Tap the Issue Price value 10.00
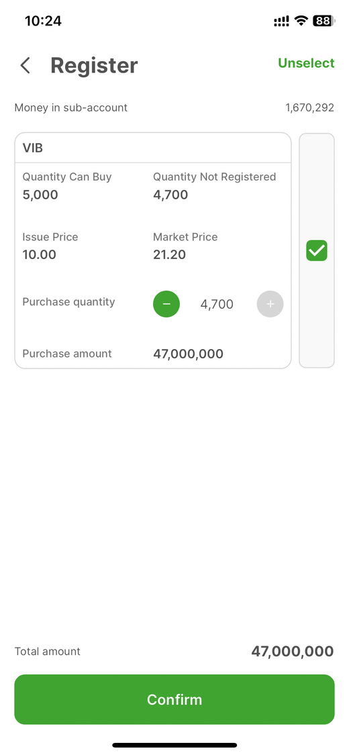 pyautogui.click(x=39, y=255)
